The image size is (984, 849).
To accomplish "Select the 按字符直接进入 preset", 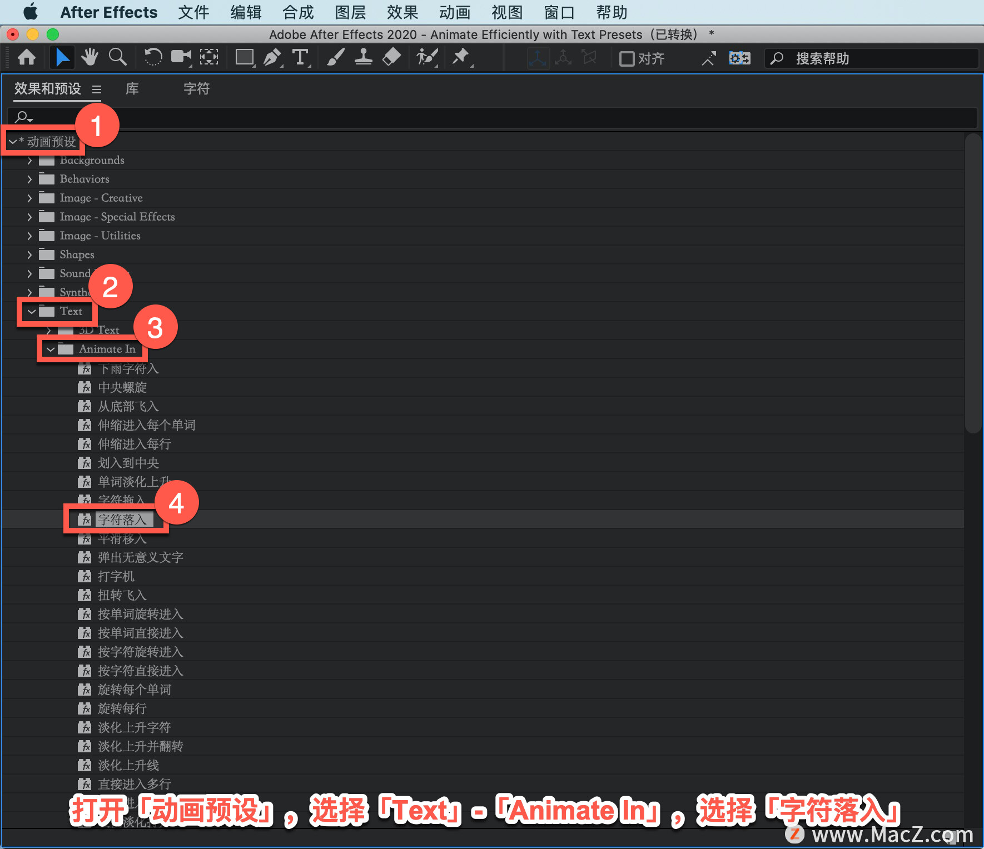I will click(x=141, y=671).
